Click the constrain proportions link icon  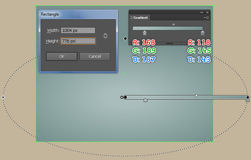coord(105,36)
